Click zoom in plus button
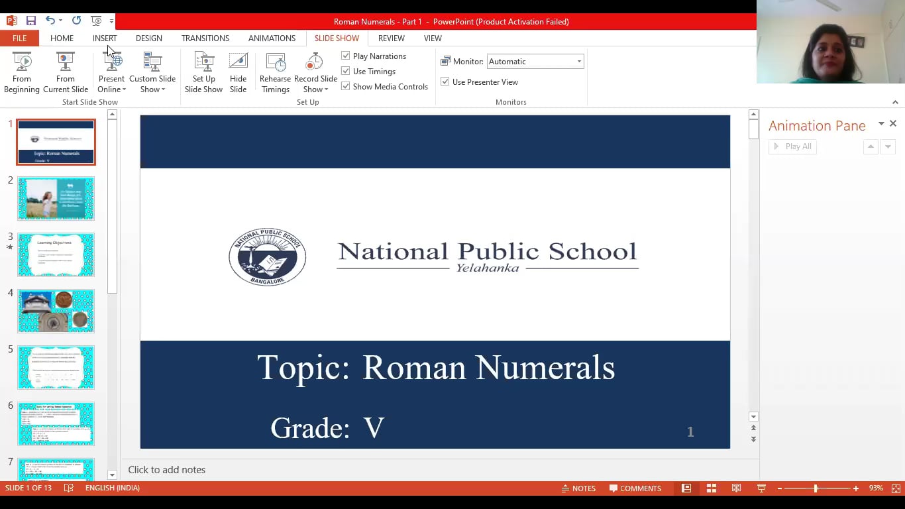The height and width of the screenshot is (509, 905). coord(856,488)
